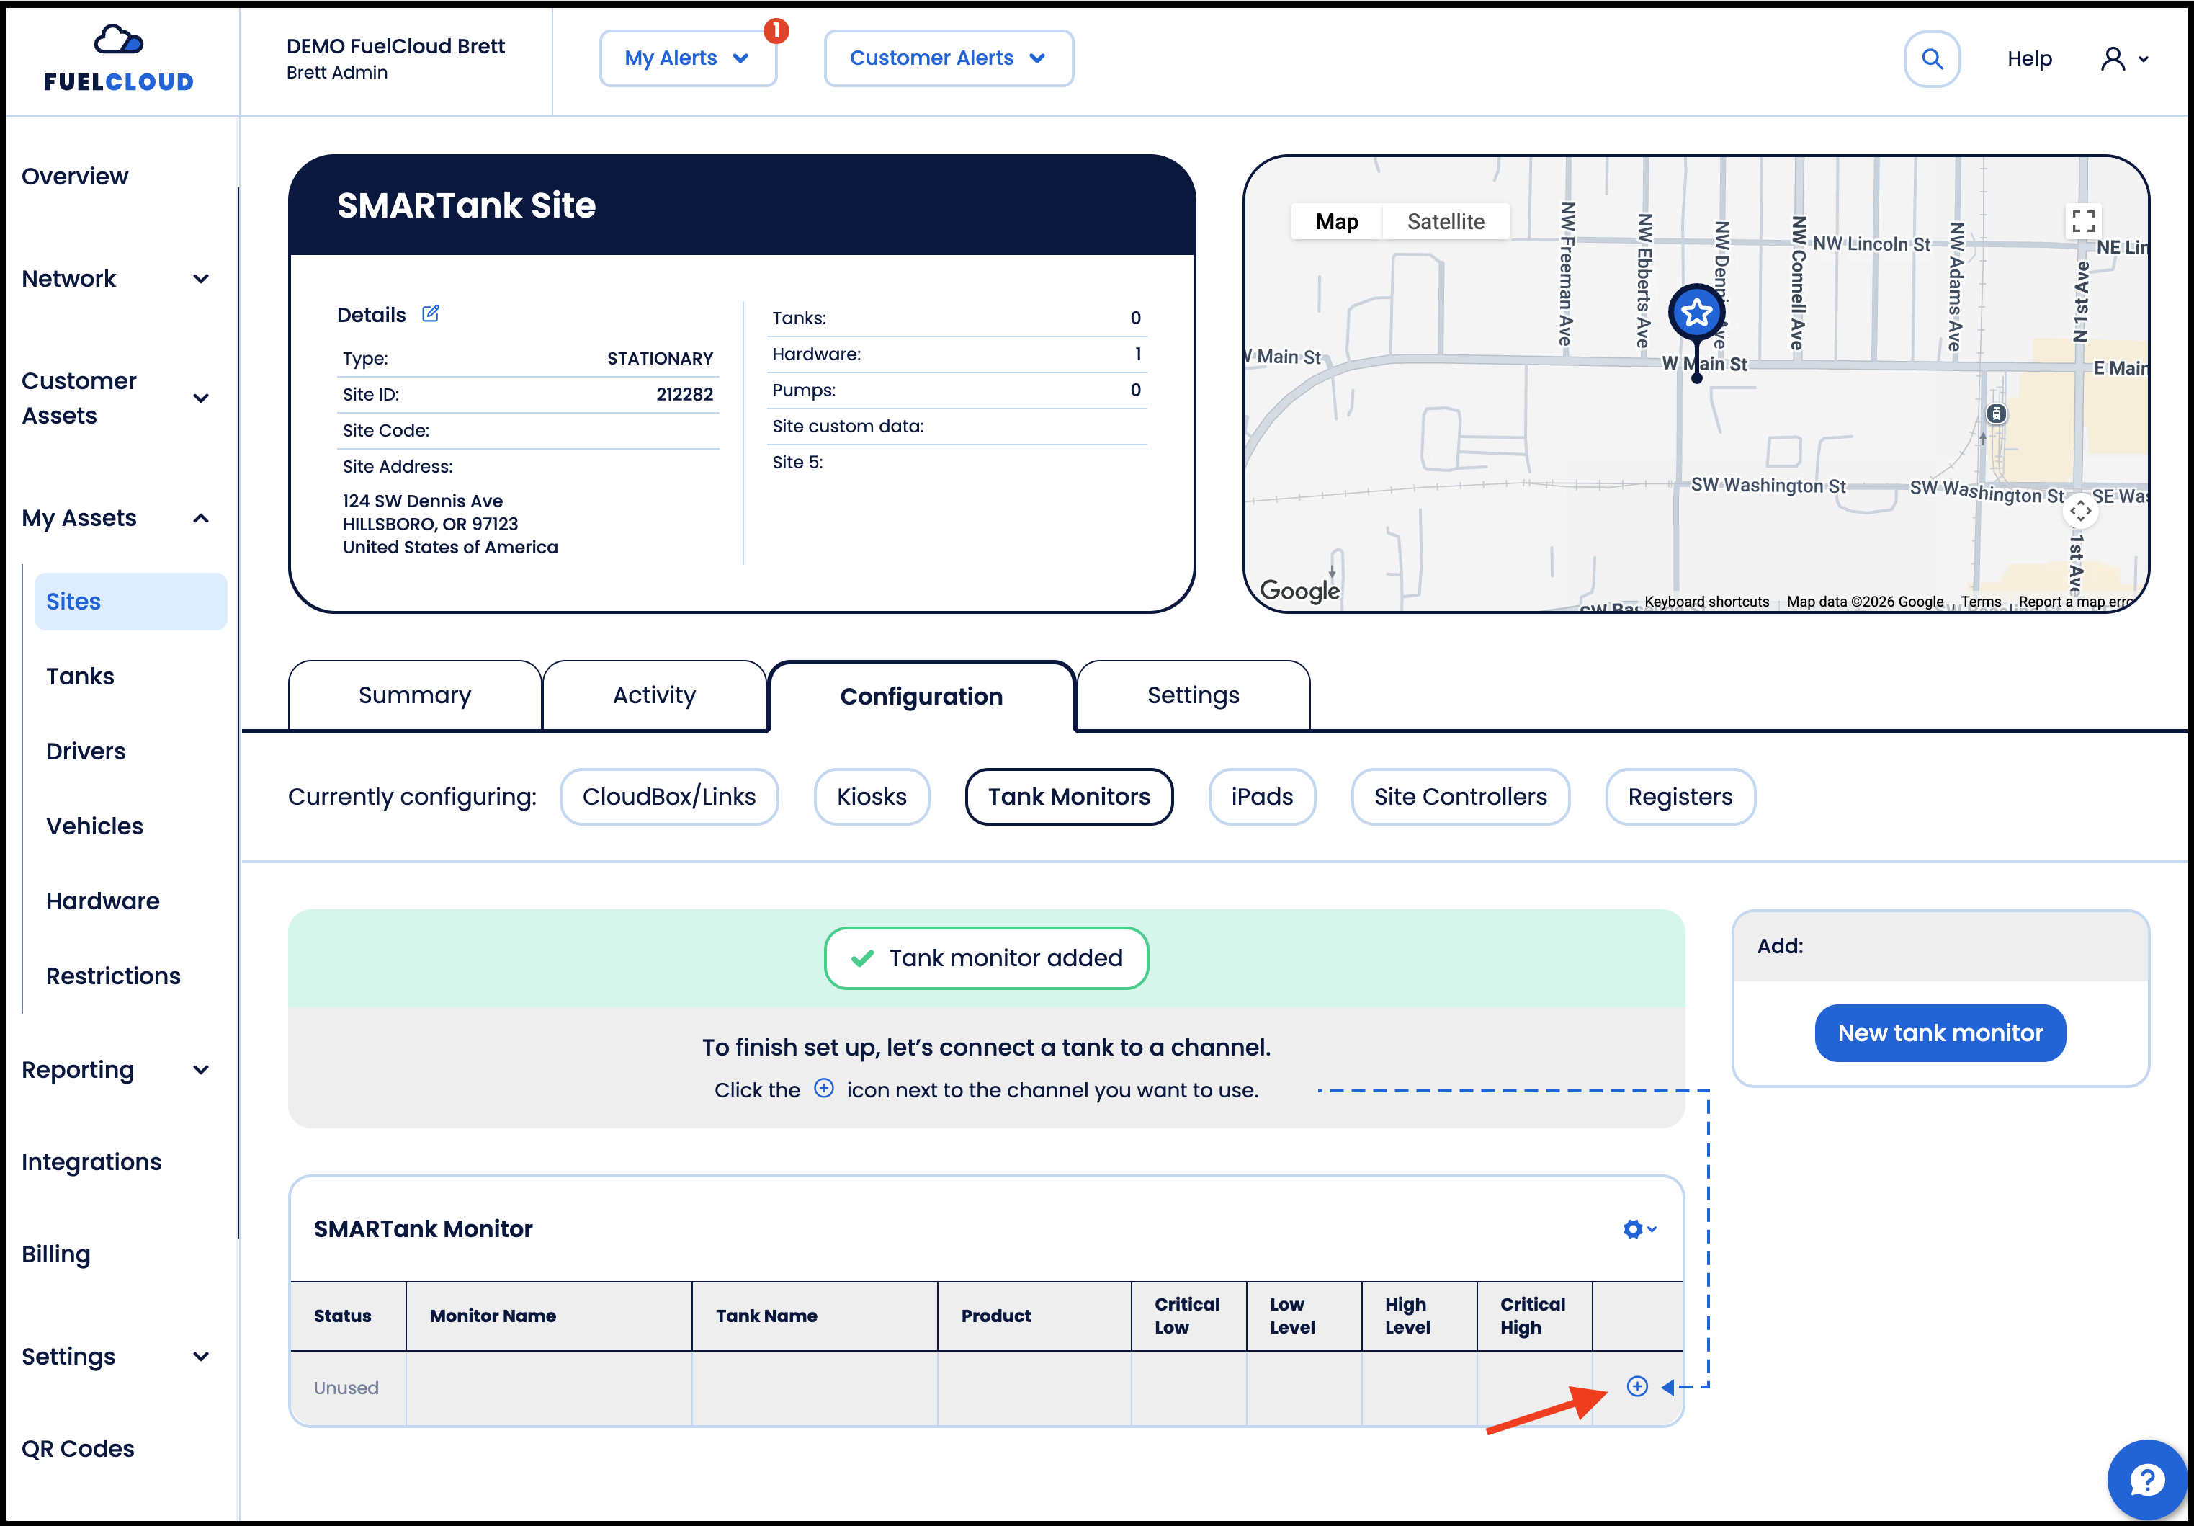Screen dimensions: 2194x1526
Task: Open My Alerts dropdown
Action: click(x=687, y=58)
